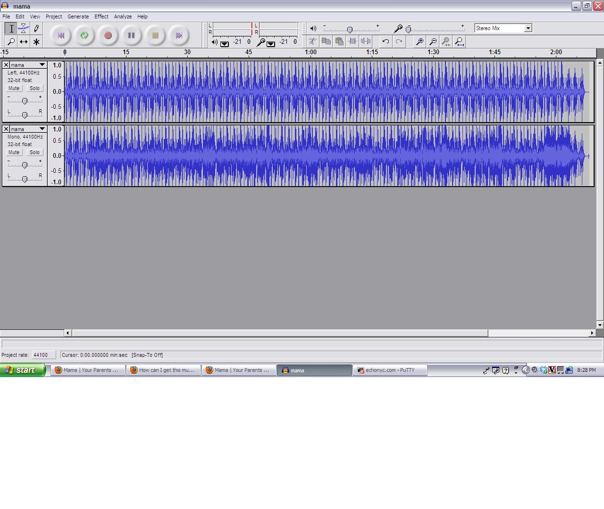Stop playback with the Stop button
Image resolution: width=604 pixels, height=509 pixels.
(155, 35)
